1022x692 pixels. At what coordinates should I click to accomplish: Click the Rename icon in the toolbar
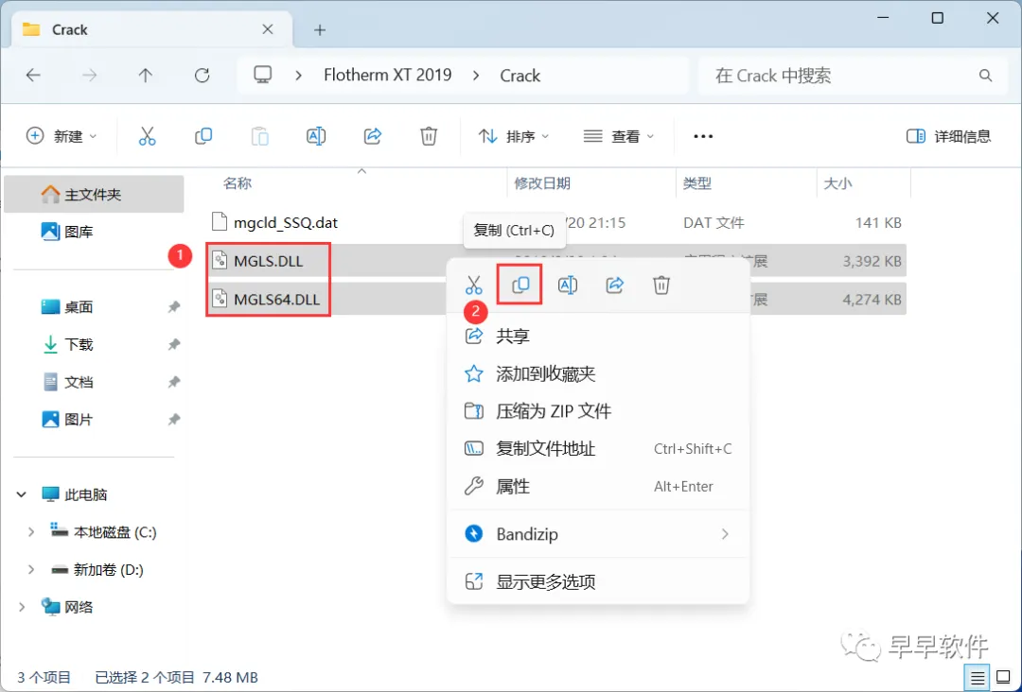316,136
